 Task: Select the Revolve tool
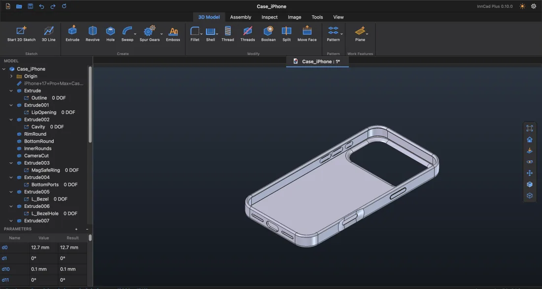point(92,34)
